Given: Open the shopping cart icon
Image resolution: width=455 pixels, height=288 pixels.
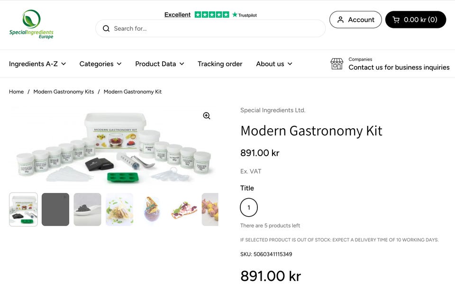Looking at the screenshot, I should [396, 20].
